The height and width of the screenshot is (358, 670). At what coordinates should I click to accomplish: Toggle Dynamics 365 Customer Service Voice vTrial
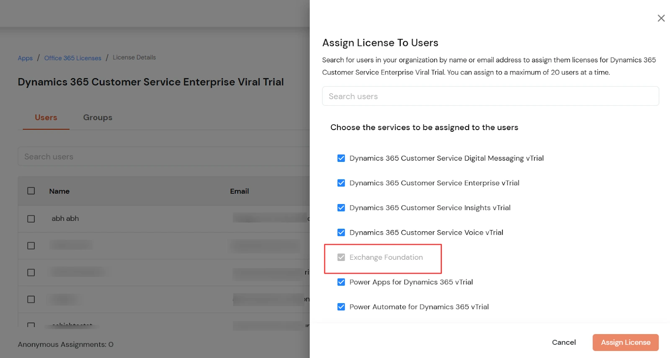pos(341,233)
